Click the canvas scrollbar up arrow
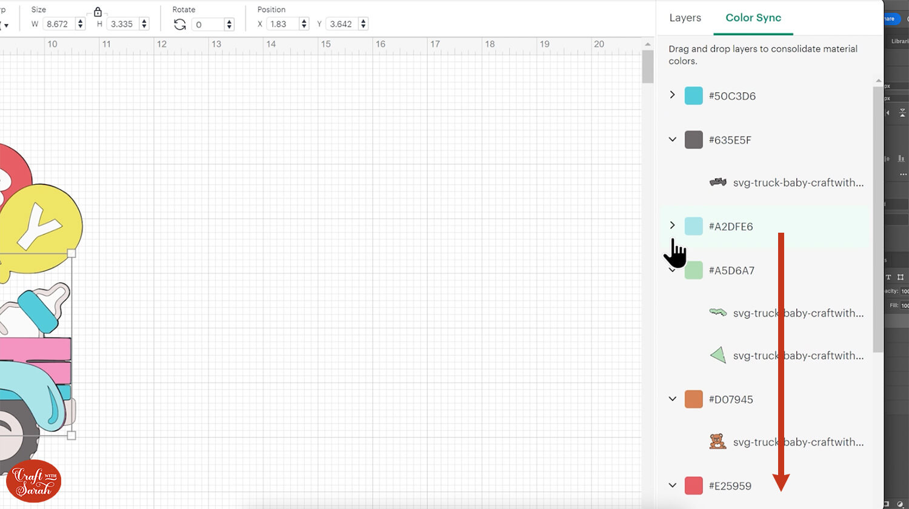909x509 pixels. tap(648, 44)
